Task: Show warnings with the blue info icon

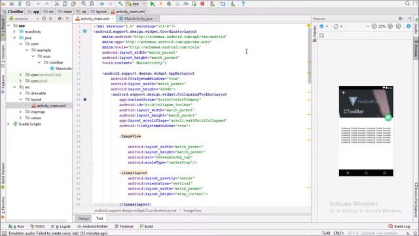Action: [x=409, y=26]
